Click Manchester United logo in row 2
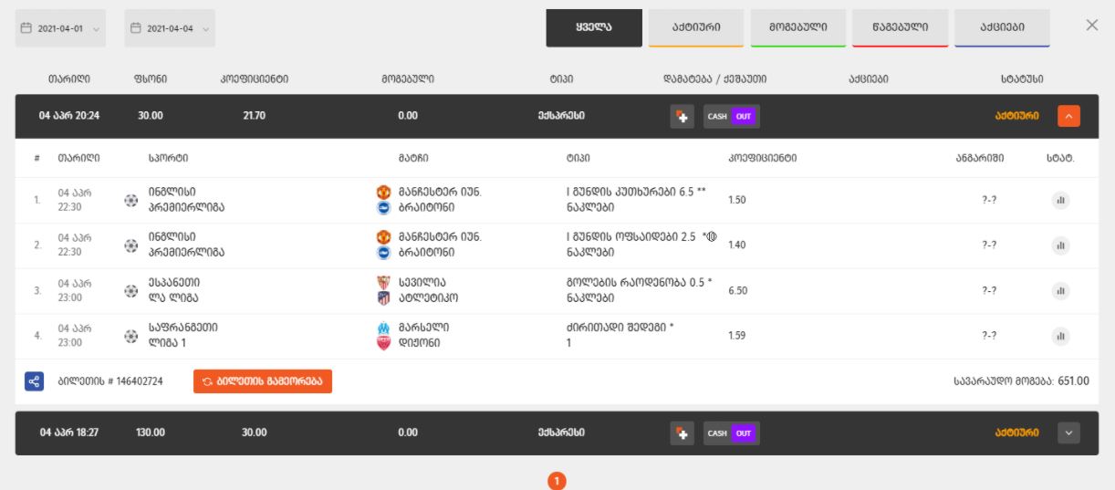 [383, 237]
